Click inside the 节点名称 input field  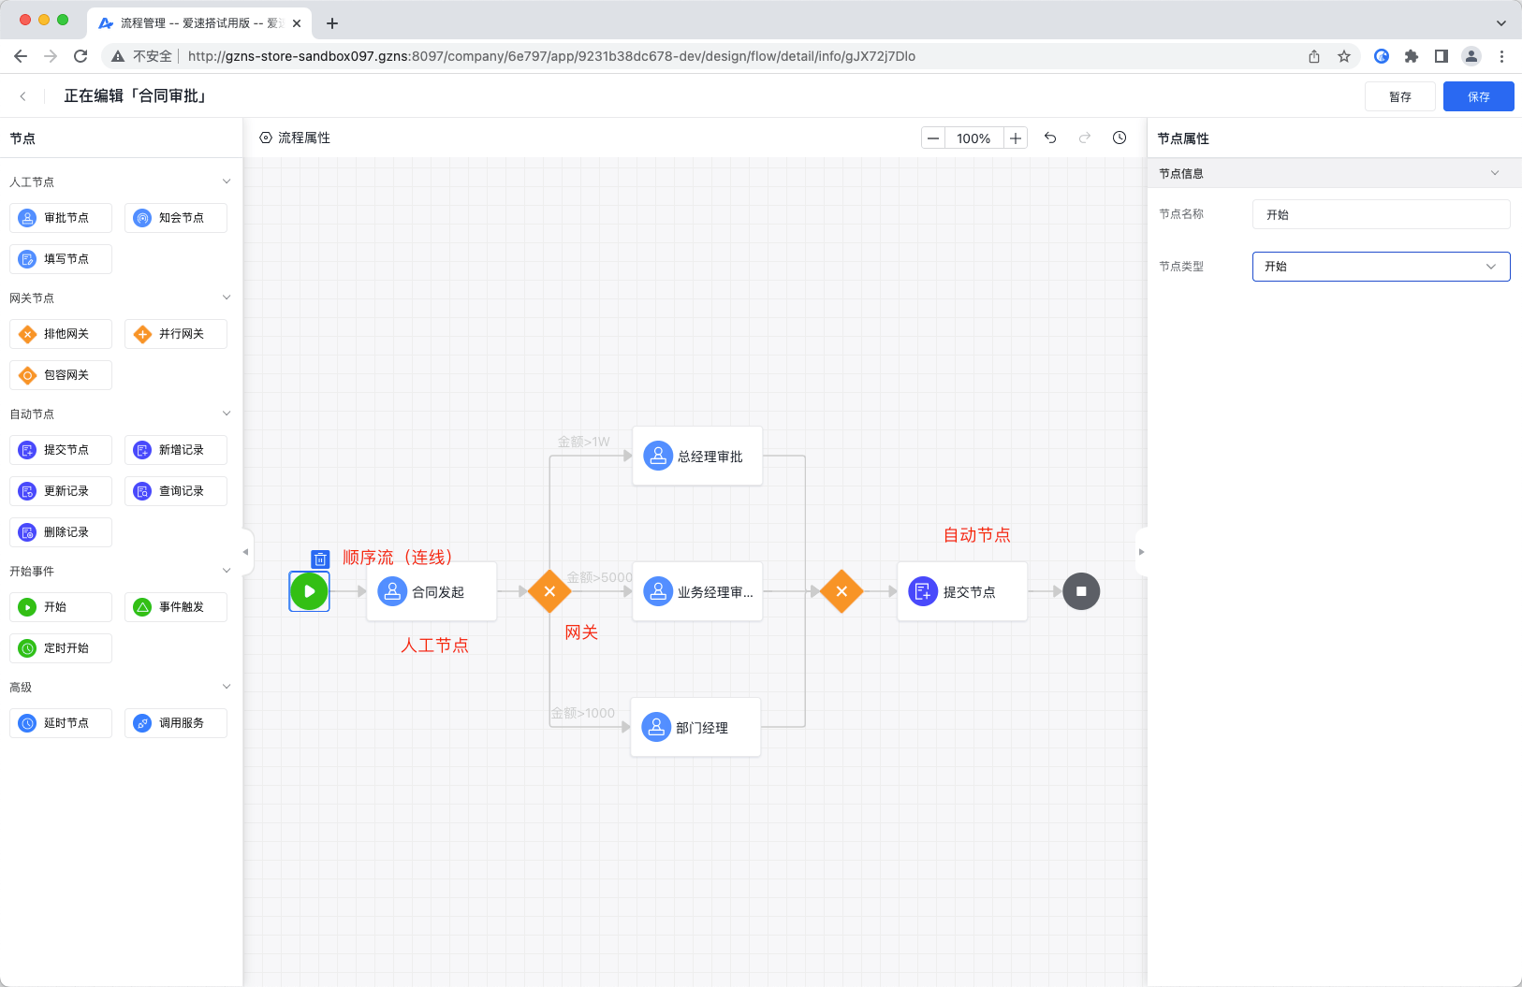coord(1380,213)
